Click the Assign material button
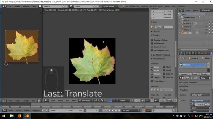This screenshot has height=119, width=213. (184, 74)
